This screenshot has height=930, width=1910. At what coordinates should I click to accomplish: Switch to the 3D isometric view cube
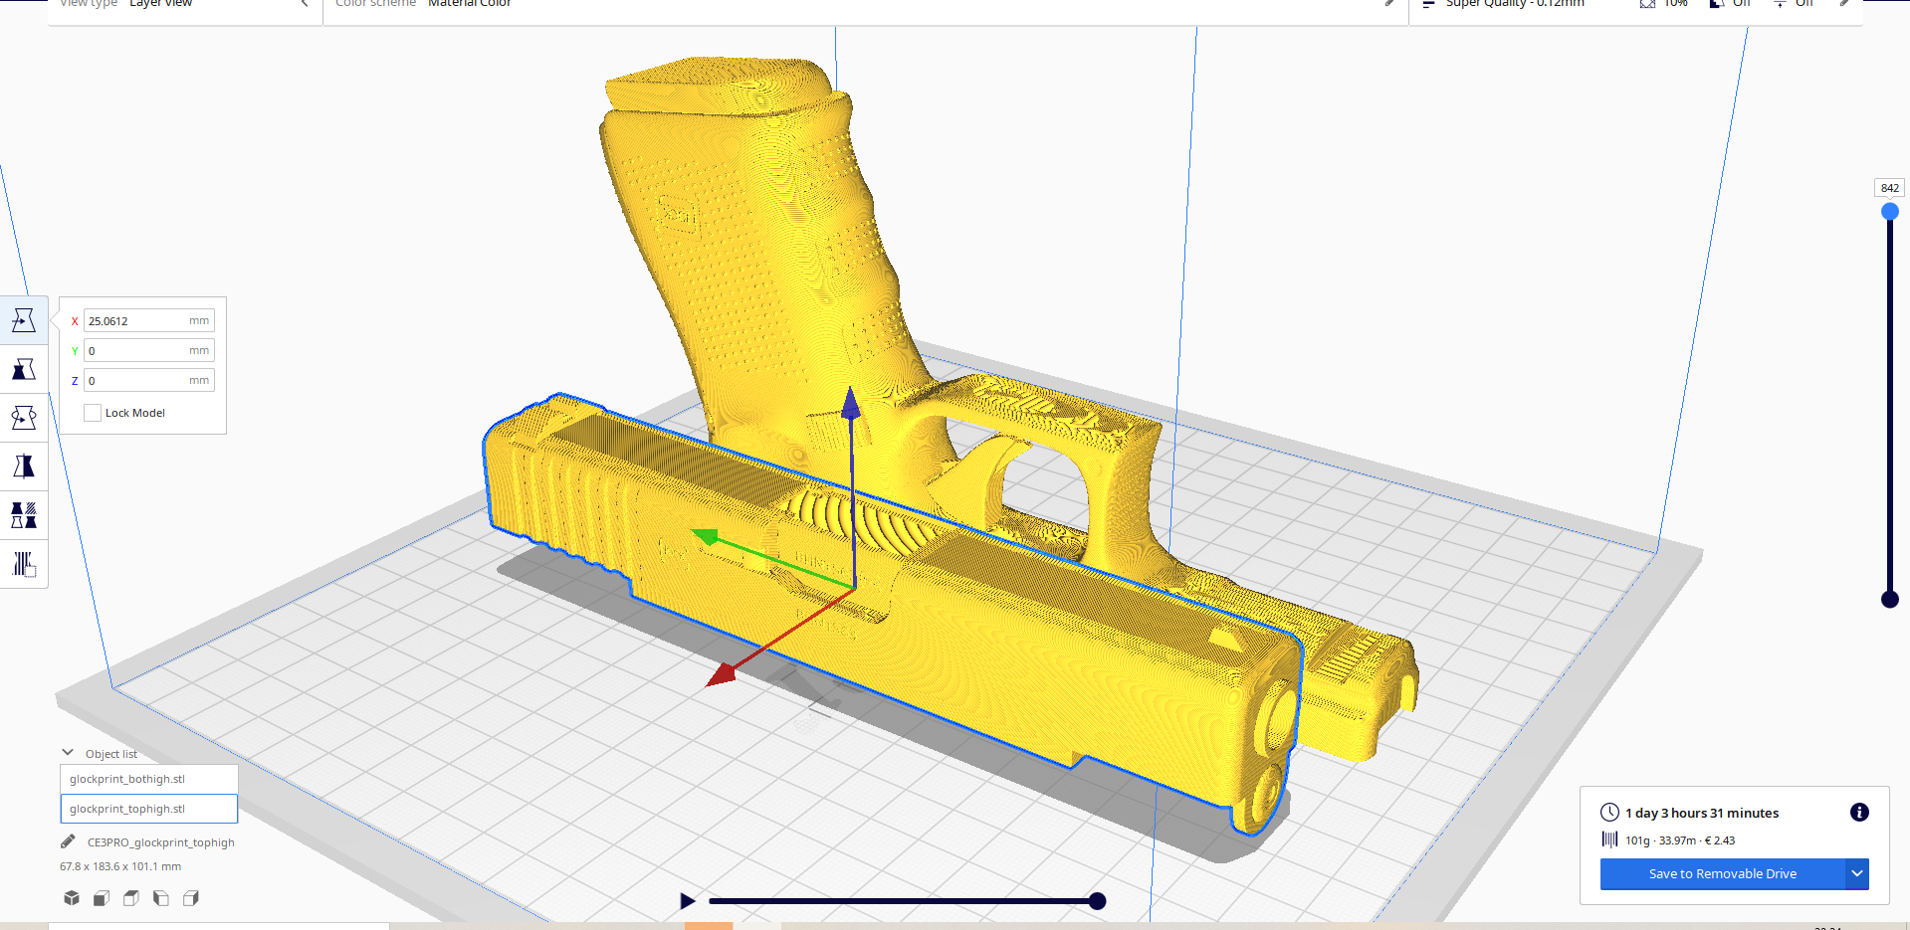tap(72, 898)
